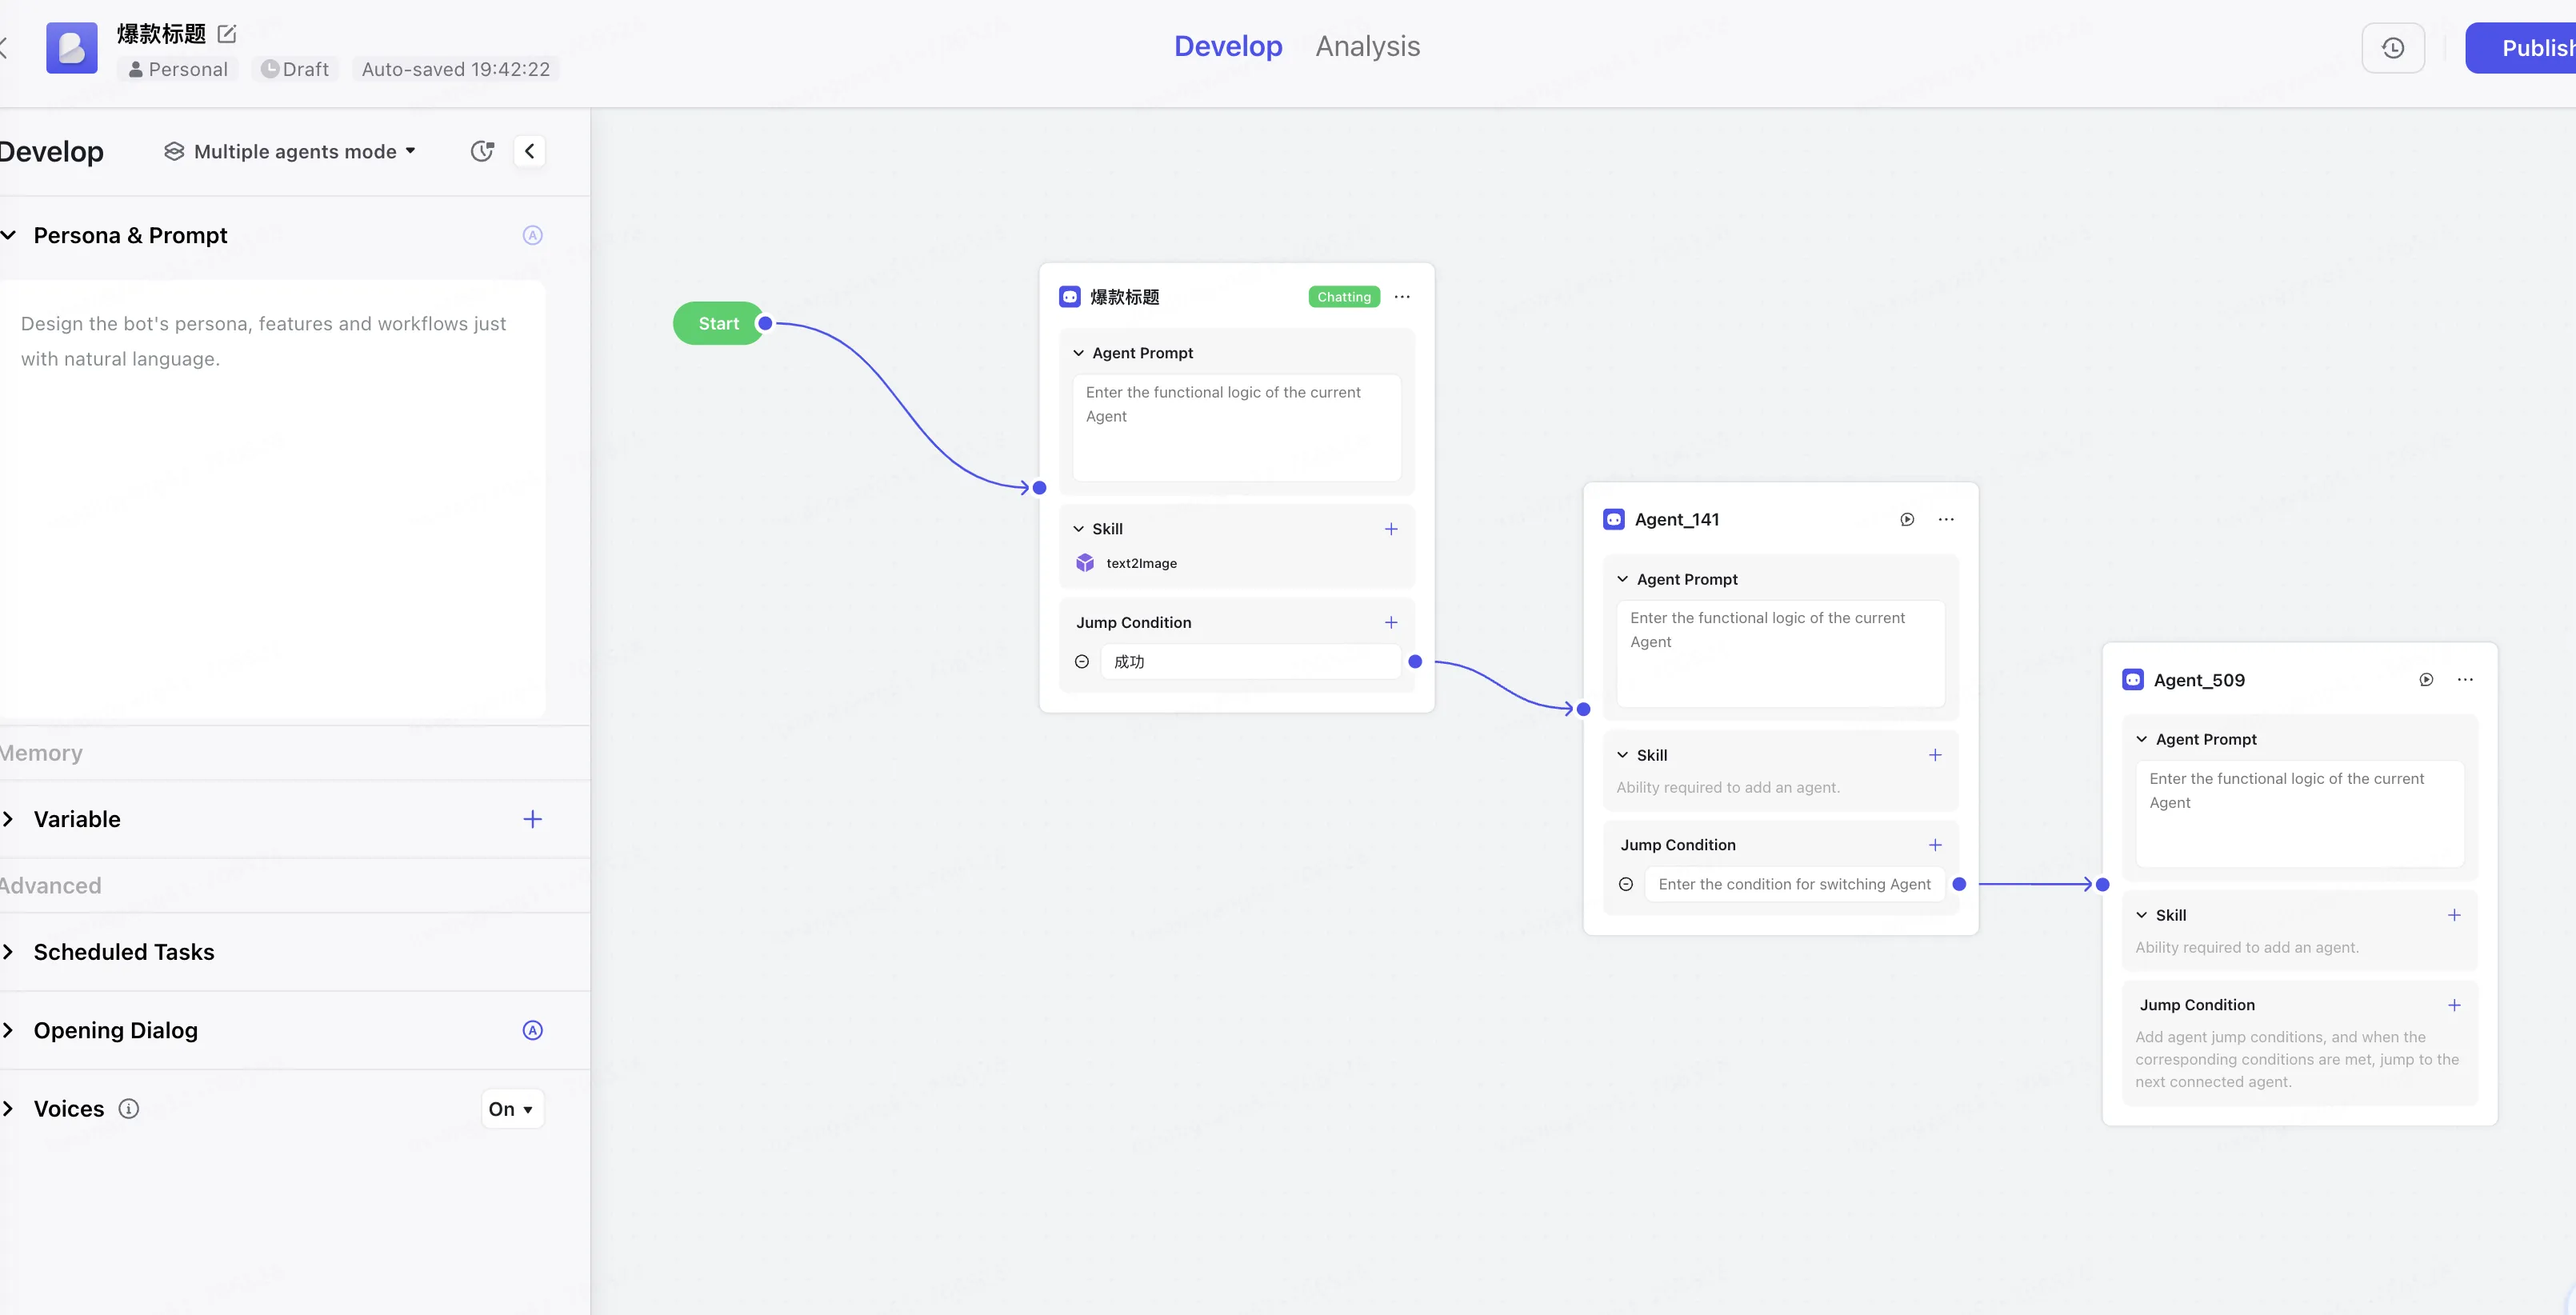Open Multiple agents mode dropdown
This screenshot has width=2576, height=1315.
point(290,151)
